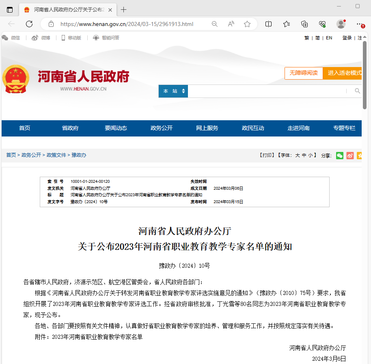Screen dimensions: 371x364
Task: Switch to elderly-friendly mode 进入适老模式
Action: point(344,73)
